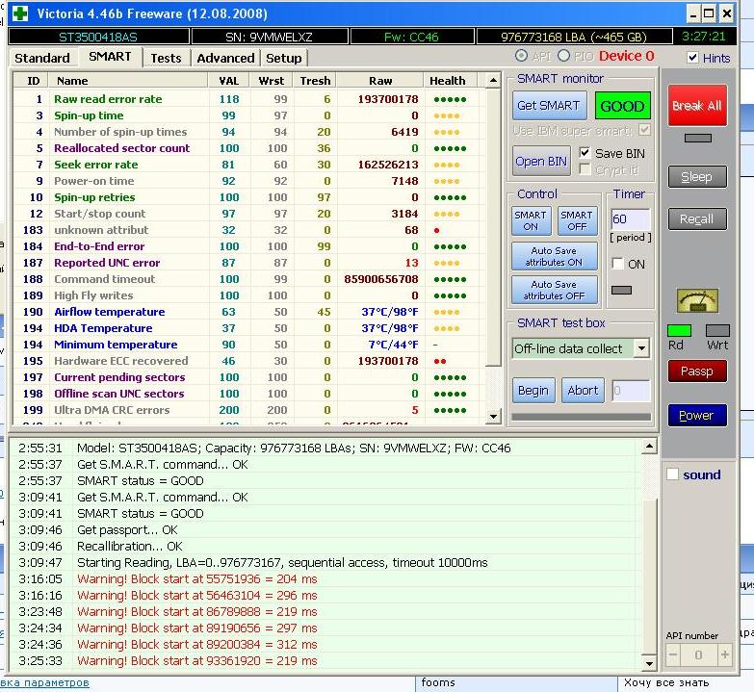Click the Timer period input field
Viewport: 754px width, 692px height.
[x=629, y=219]
